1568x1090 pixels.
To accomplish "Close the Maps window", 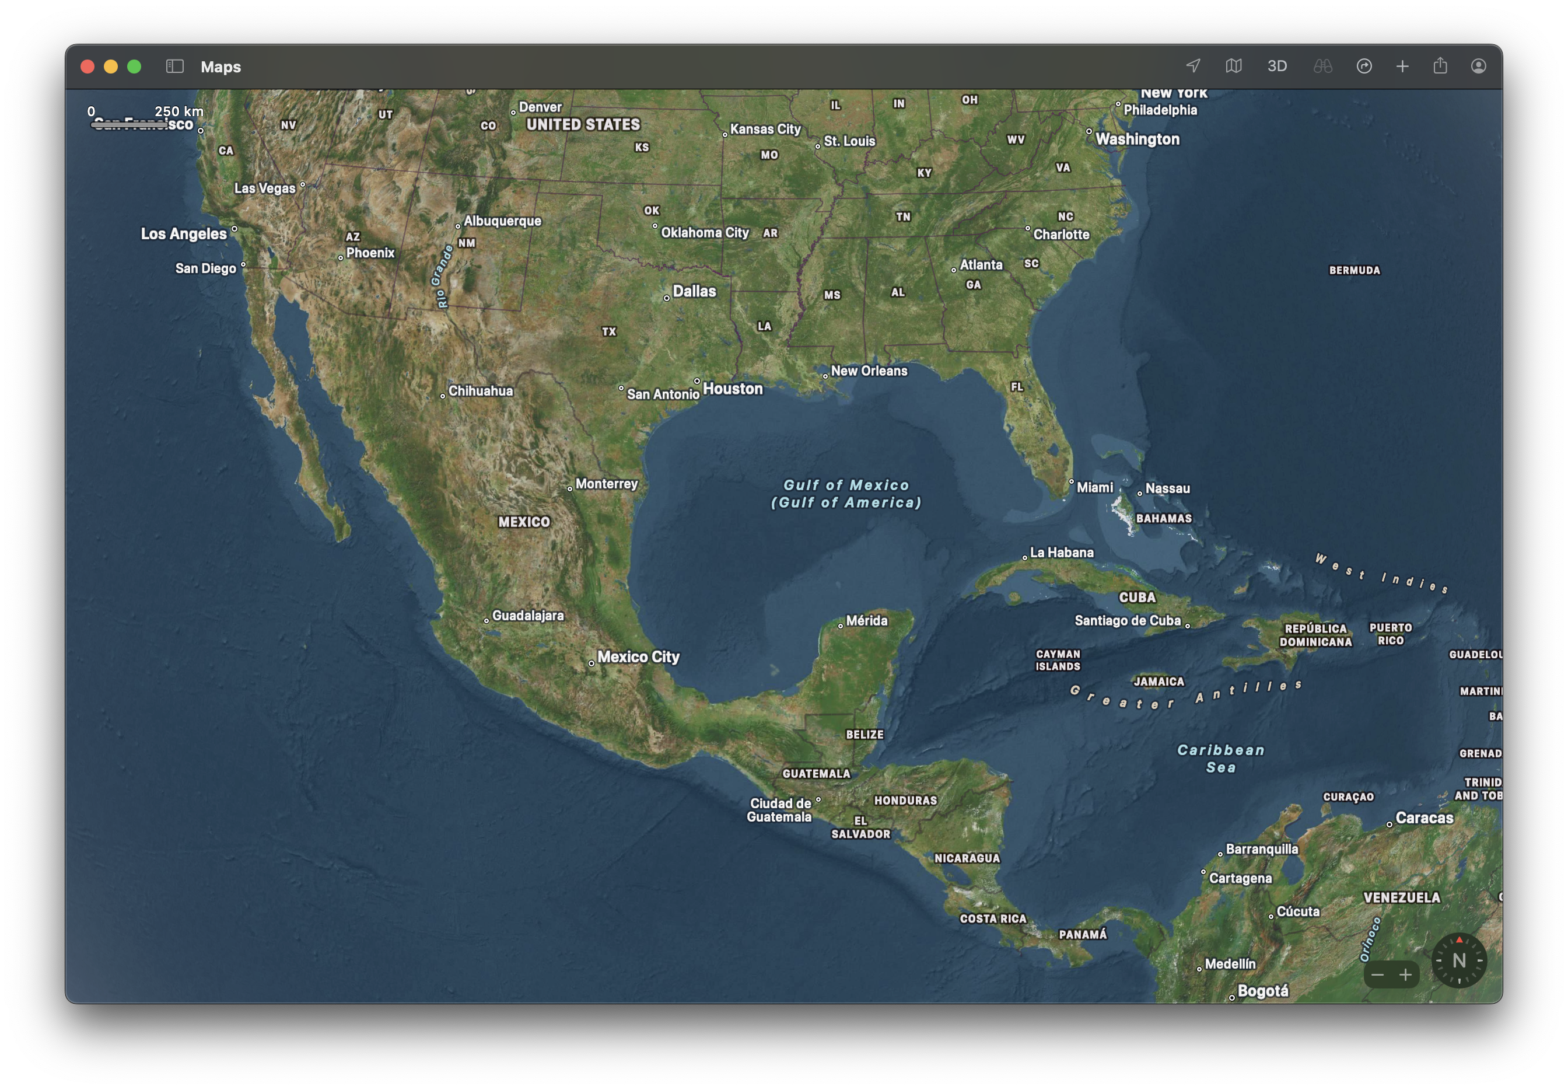I will tap(87, 67).
